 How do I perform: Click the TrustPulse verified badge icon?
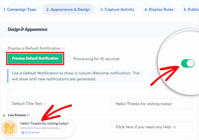pos(23,133)
